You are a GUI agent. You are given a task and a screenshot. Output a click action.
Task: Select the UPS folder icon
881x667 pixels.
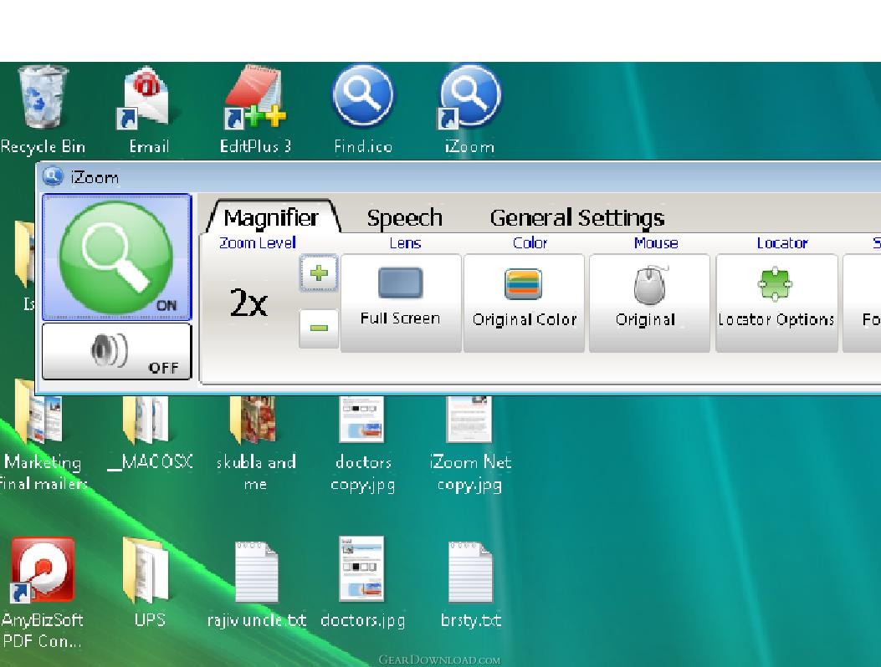click(x=149, y=583)
